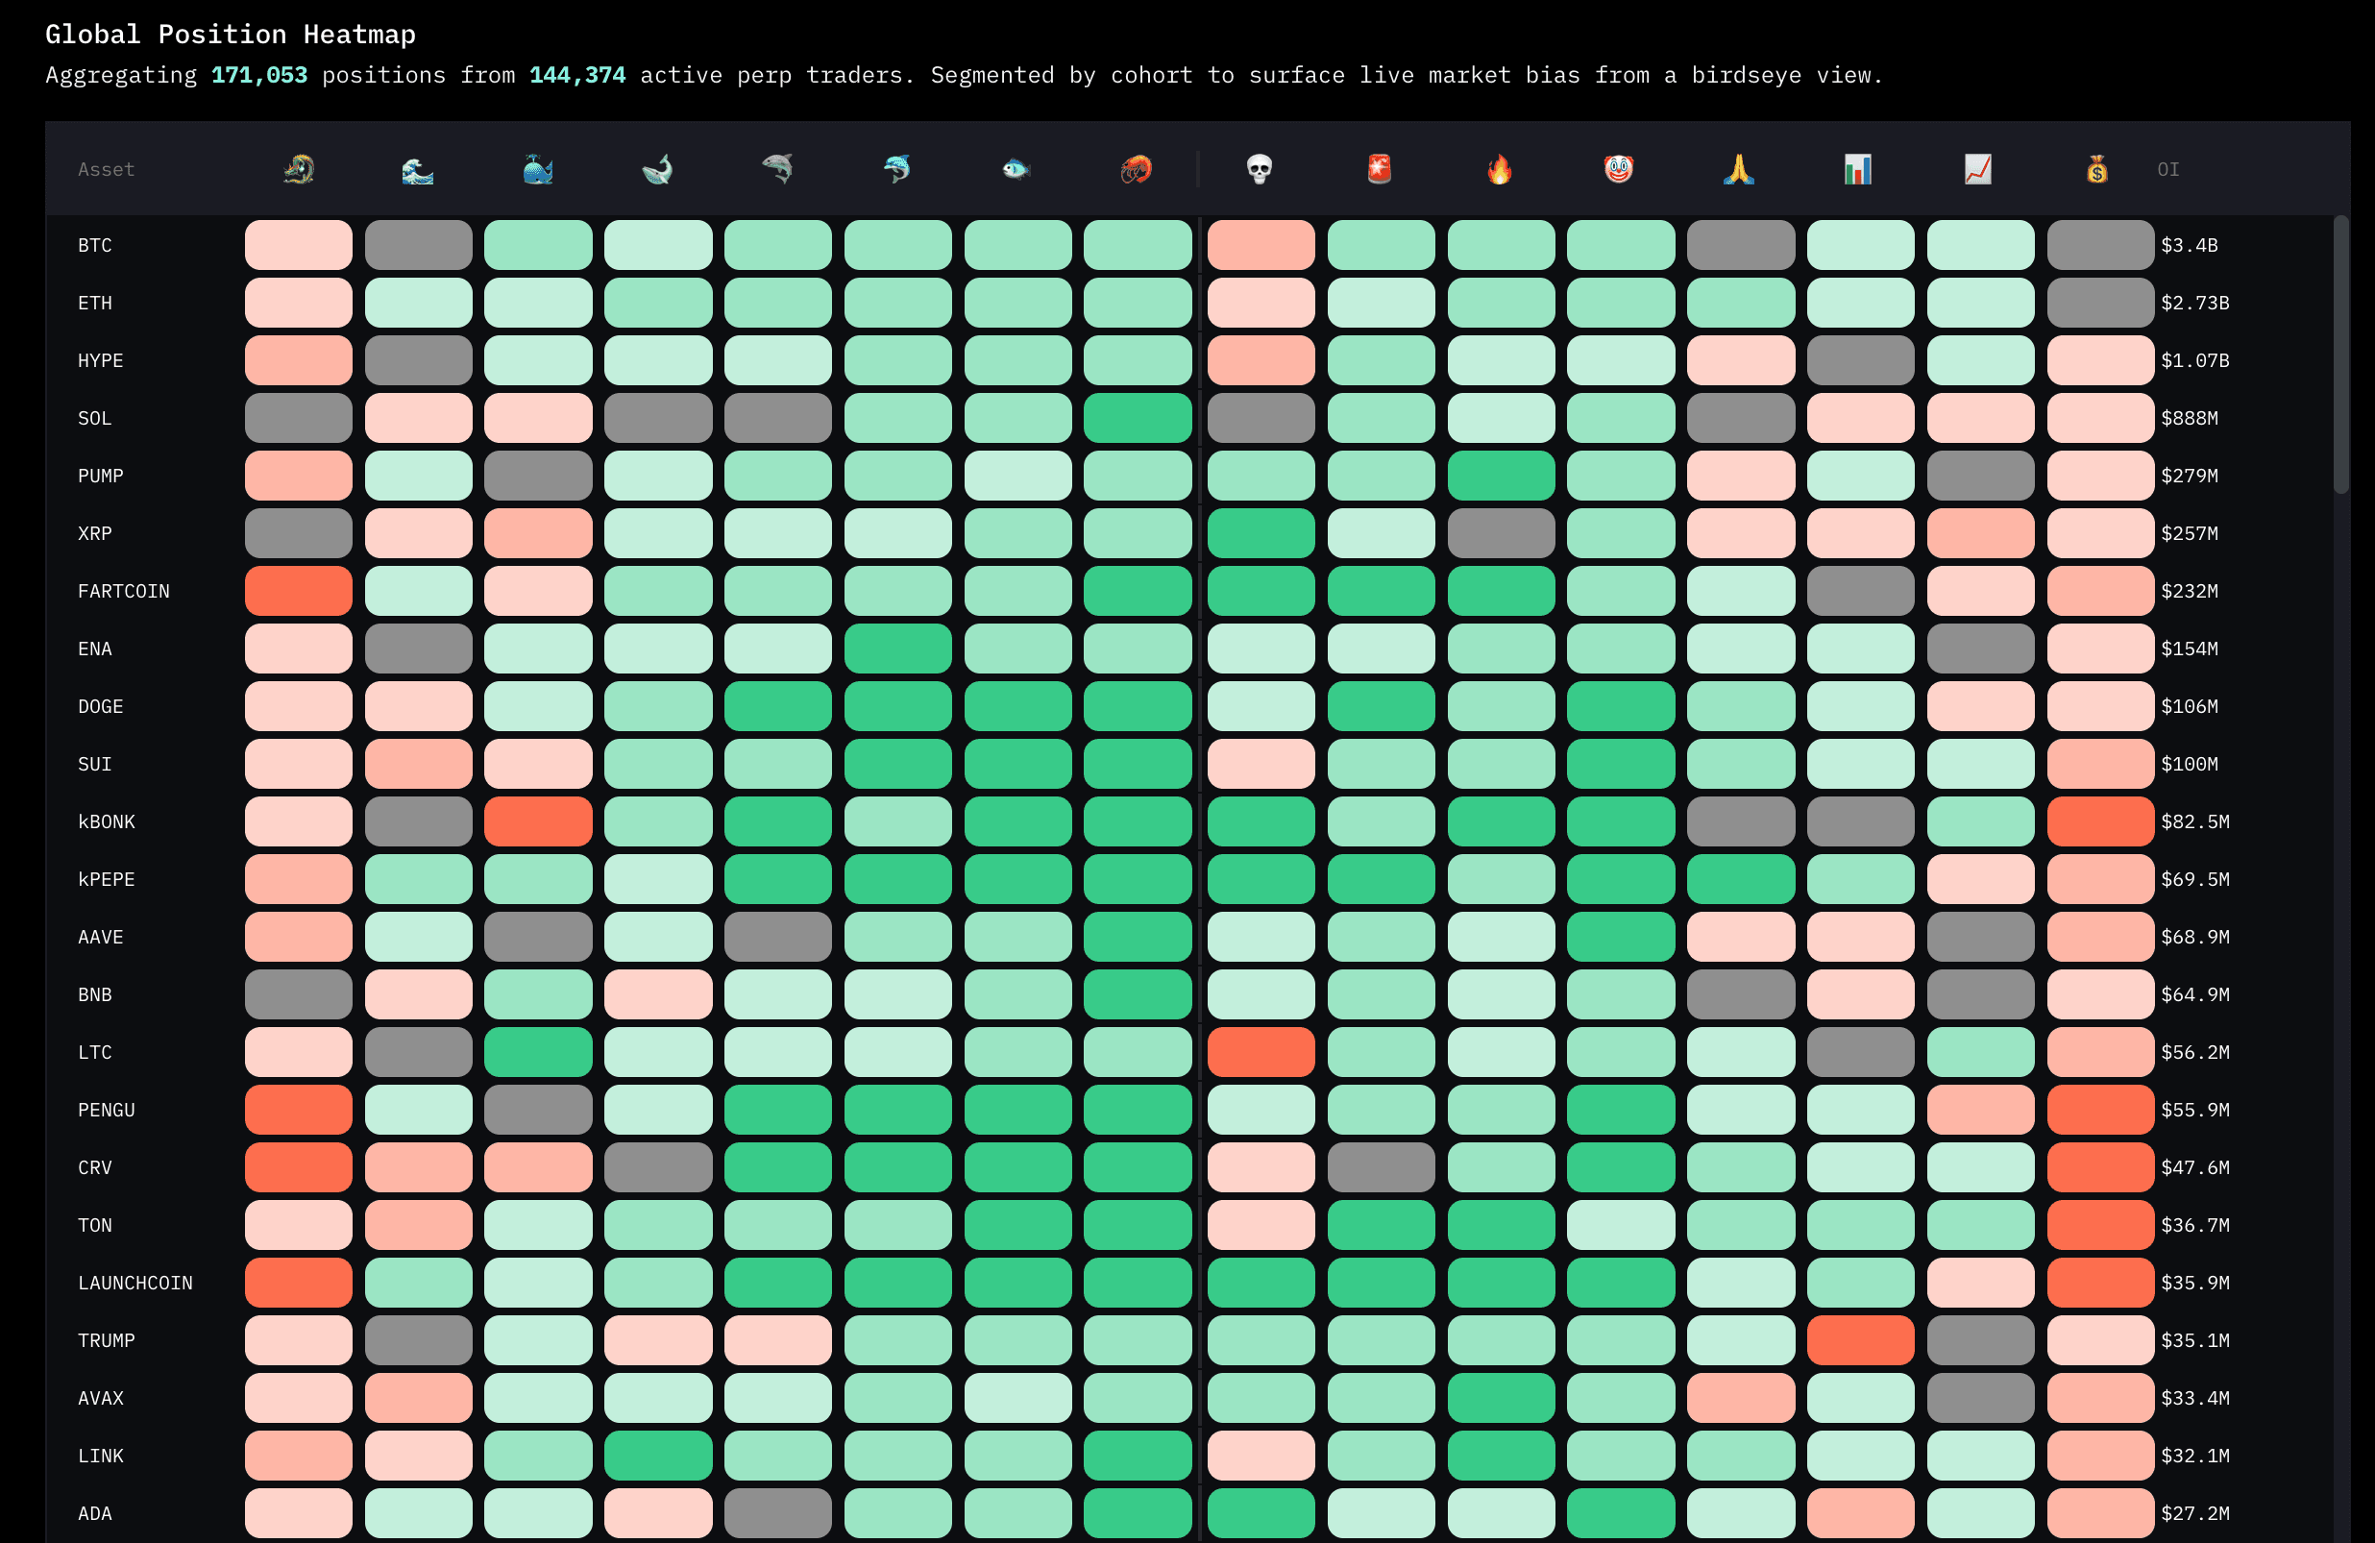
Task: Select the clown face cohort icon
Action: (x=1620, y=170)
